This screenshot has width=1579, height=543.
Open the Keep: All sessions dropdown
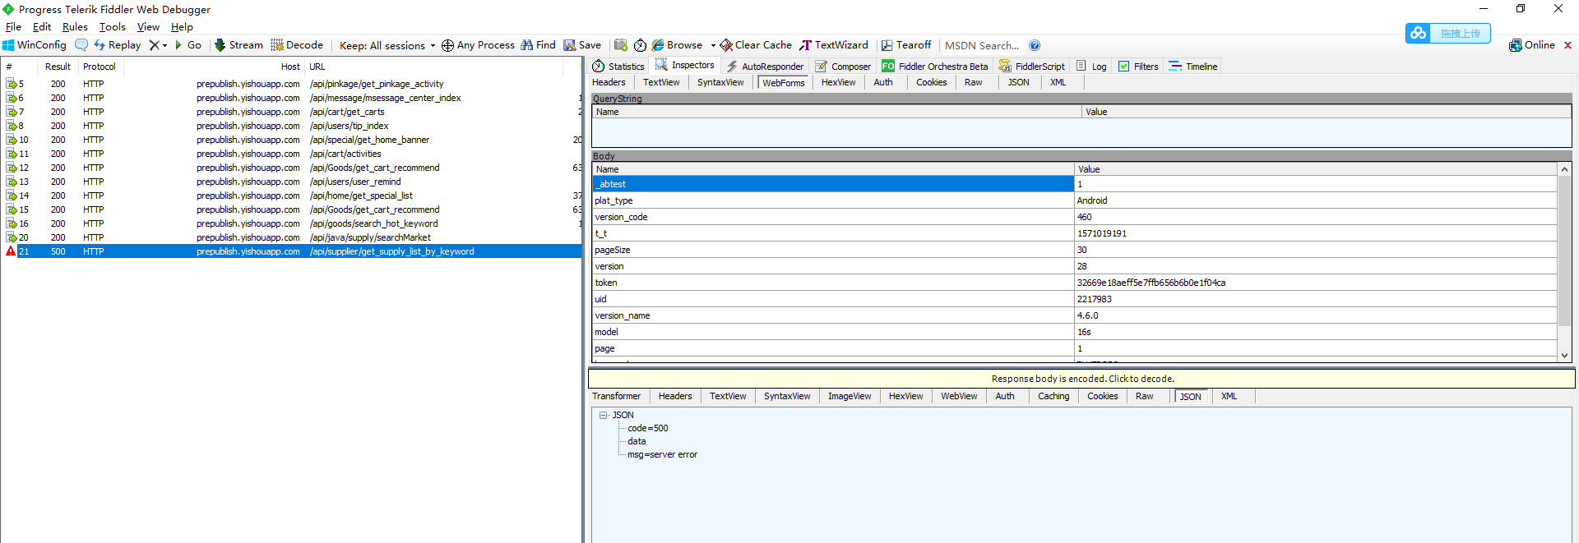(x=387, y=45)
